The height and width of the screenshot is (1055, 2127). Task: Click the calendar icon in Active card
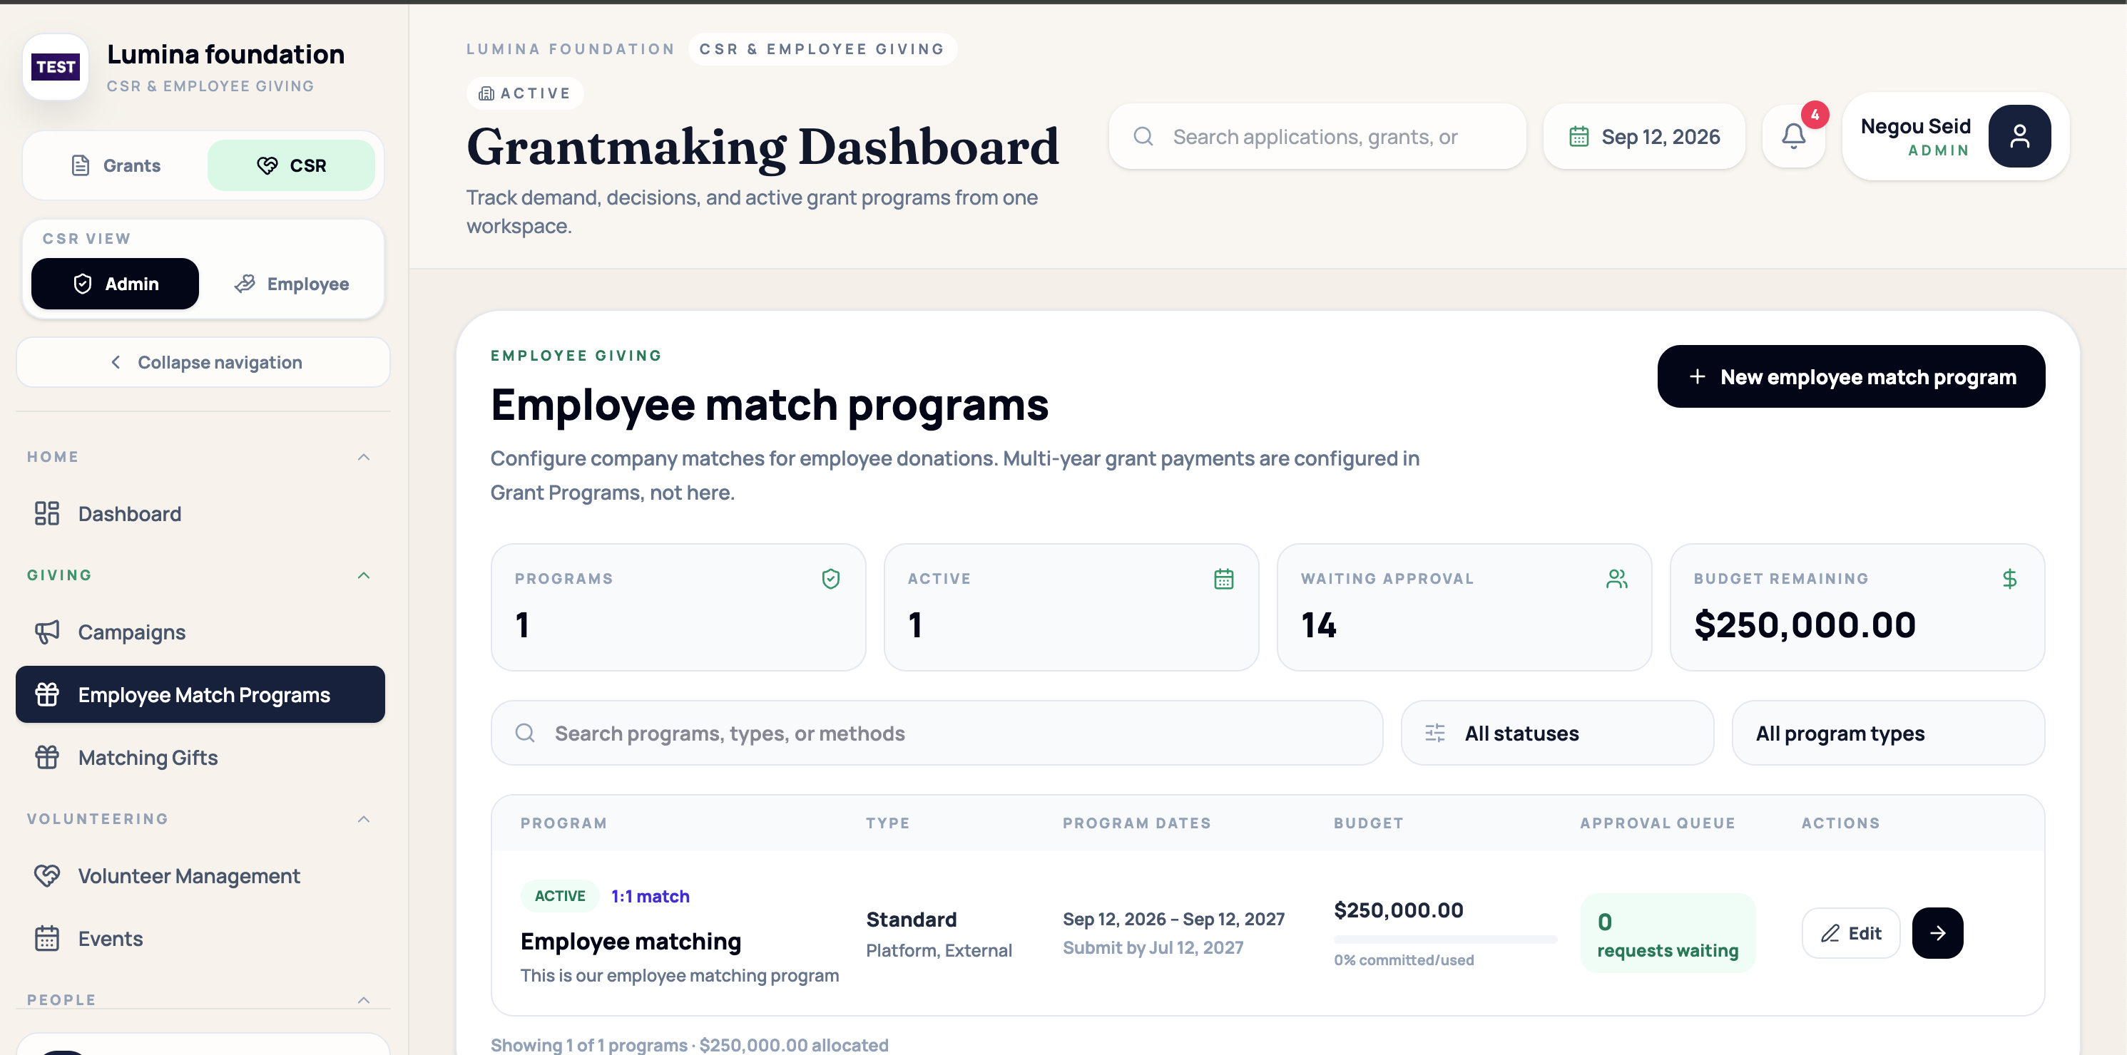(1224, 579)
